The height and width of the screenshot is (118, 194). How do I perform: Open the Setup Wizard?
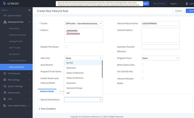(x=159, y=4)
